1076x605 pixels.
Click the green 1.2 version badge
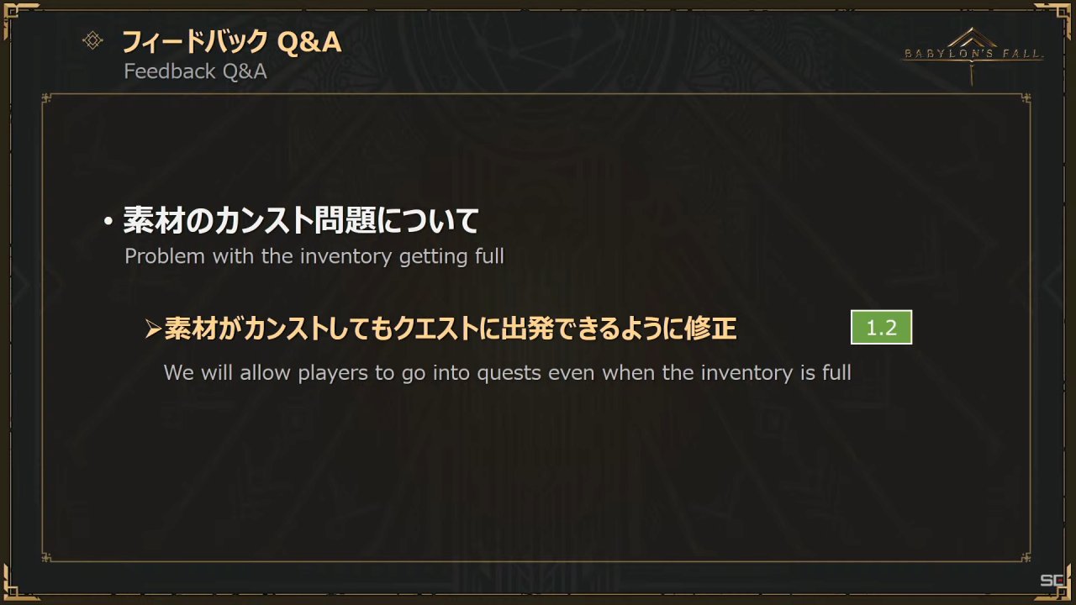tap(881, 328)
